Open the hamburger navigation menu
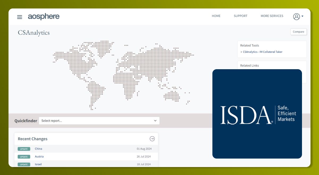This screenshot has width=319, height=175. tap(19, 17)
